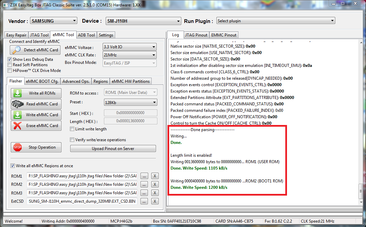Open Advanced Ops. sub-tab
The image size is (366, 227).
[76, 81]
